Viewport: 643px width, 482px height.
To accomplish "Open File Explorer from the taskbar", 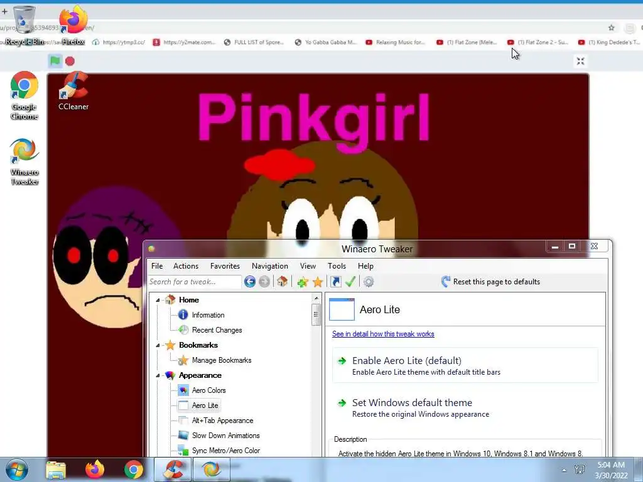I will [x=56, y=469].
